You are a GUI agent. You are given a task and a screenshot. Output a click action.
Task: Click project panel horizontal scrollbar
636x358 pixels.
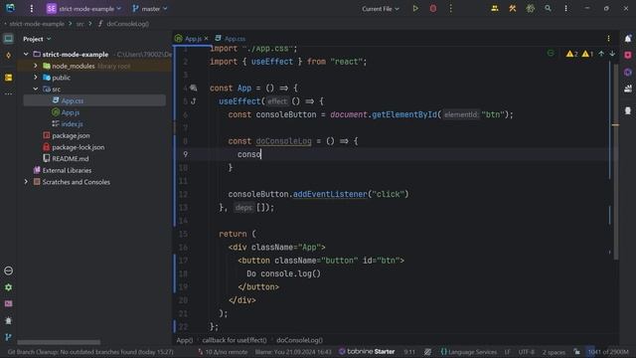59,342
